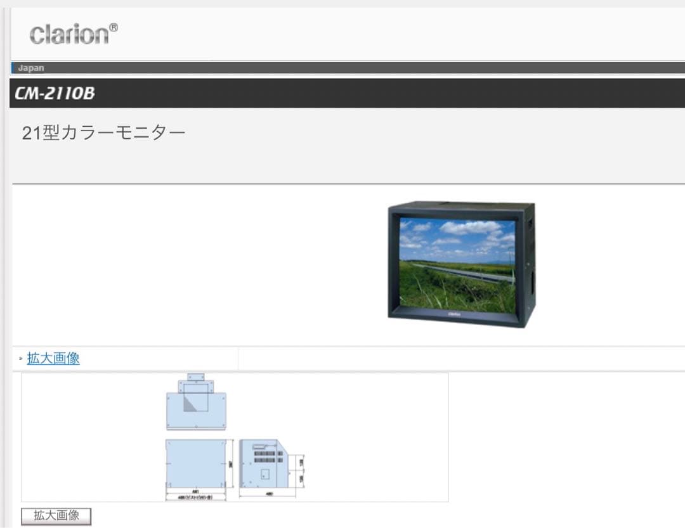Image resolution: width=685 pixels, height=528 pixels.
Task: Click the CM-2110B title bar
Action: (342, 93)
